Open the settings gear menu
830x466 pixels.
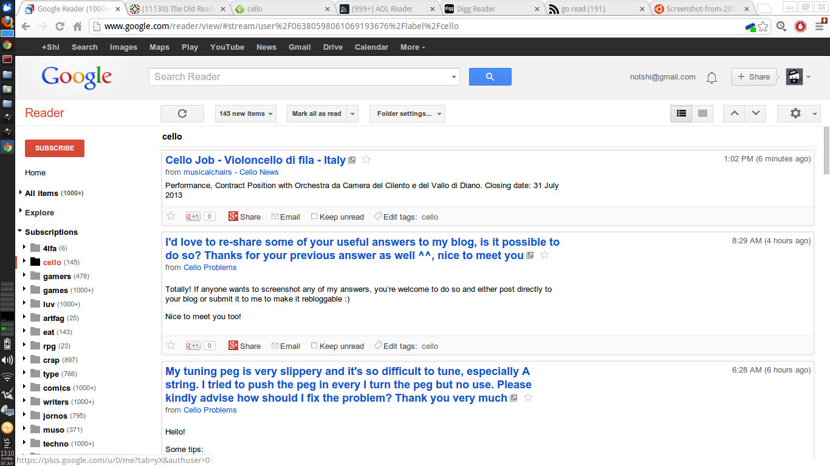tap(799, 113)
